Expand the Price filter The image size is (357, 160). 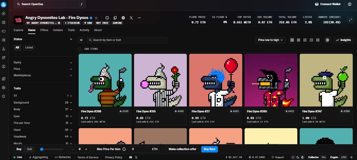43,69
